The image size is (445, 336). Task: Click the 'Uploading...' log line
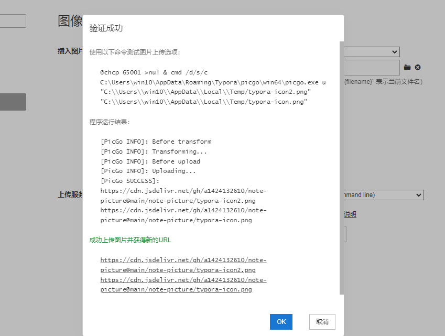click(x=148, y=171)
